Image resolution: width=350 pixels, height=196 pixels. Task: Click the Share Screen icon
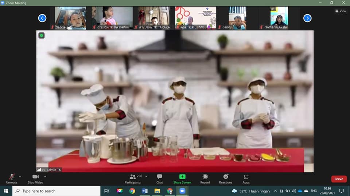[x=182, y=177]
